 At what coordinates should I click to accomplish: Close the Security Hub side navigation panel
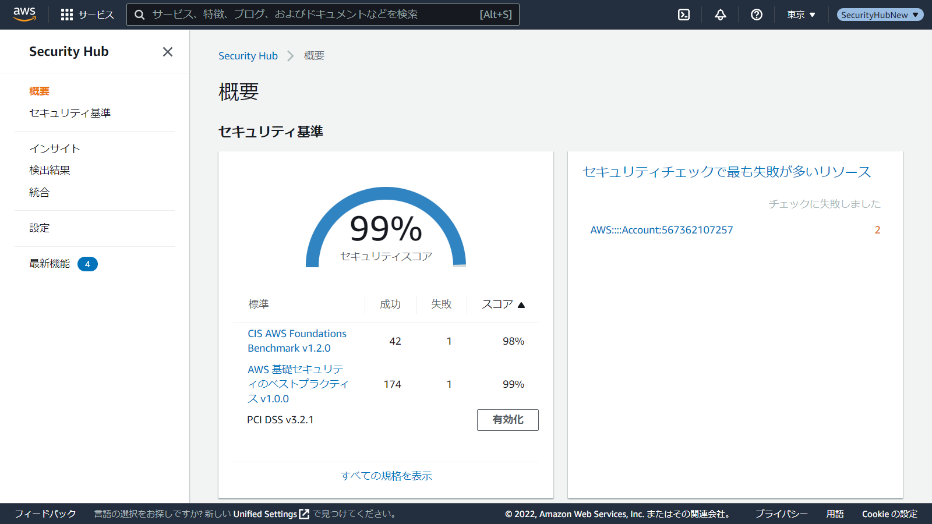168,52
